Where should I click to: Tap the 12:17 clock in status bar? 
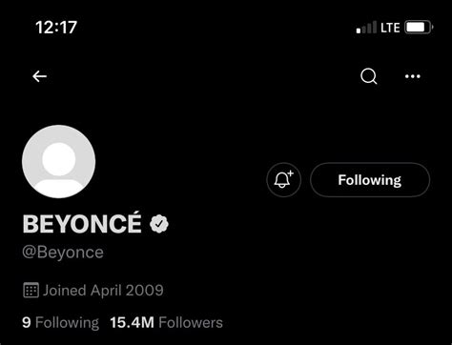point(56,27)
